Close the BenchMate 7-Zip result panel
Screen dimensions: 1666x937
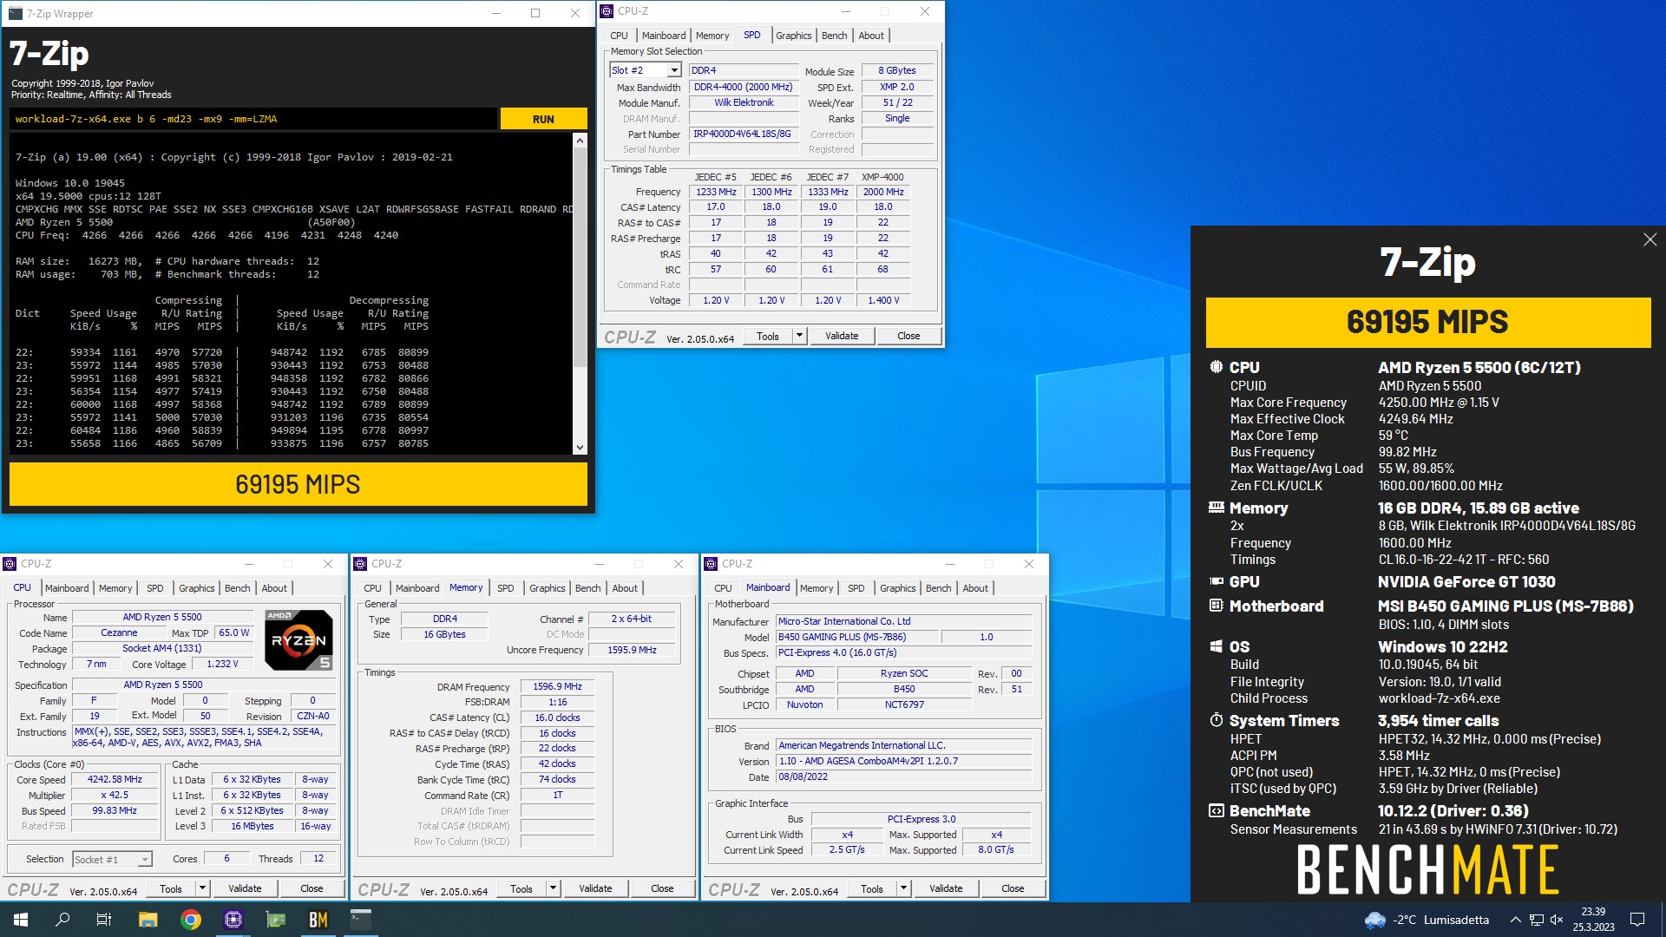coord(1650,239)
